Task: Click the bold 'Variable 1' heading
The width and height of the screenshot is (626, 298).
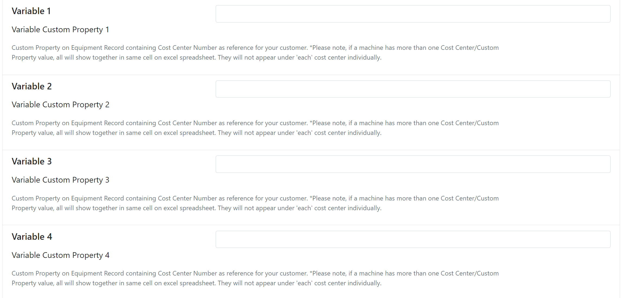Action: (31, 11)
